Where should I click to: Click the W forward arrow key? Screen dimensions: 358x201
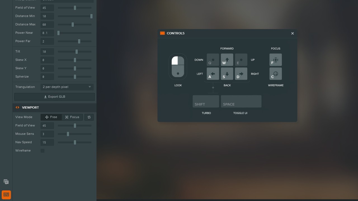[x=227, y=60]
